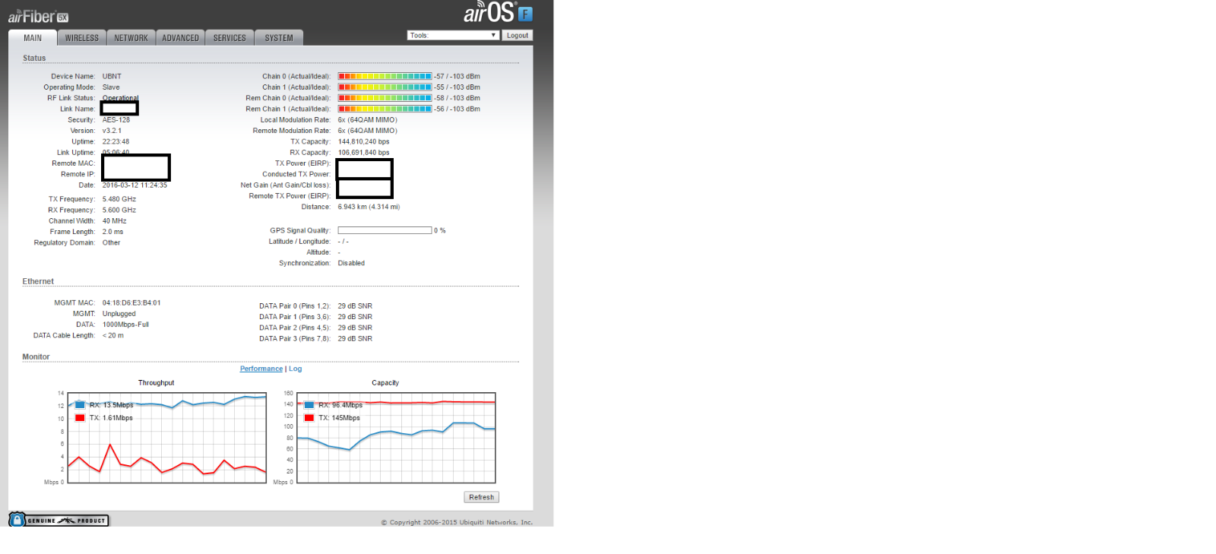Open the SYSTEM tab
Viewport: 1216px width, 554px height.
click(279, 38)
